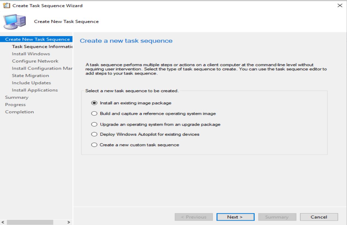Click the Next button to proceed
This screenshot has width=347, height=225.
235,217
